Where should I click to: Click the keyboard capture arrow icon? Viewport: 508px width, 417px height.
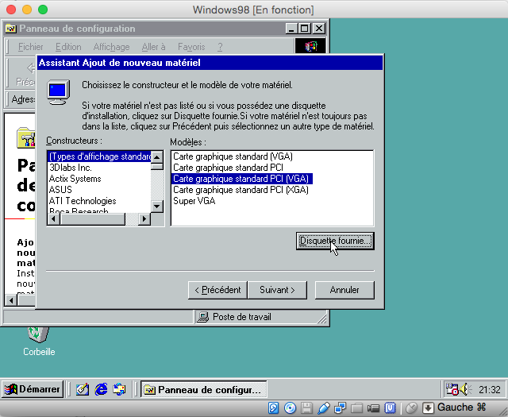428,408
